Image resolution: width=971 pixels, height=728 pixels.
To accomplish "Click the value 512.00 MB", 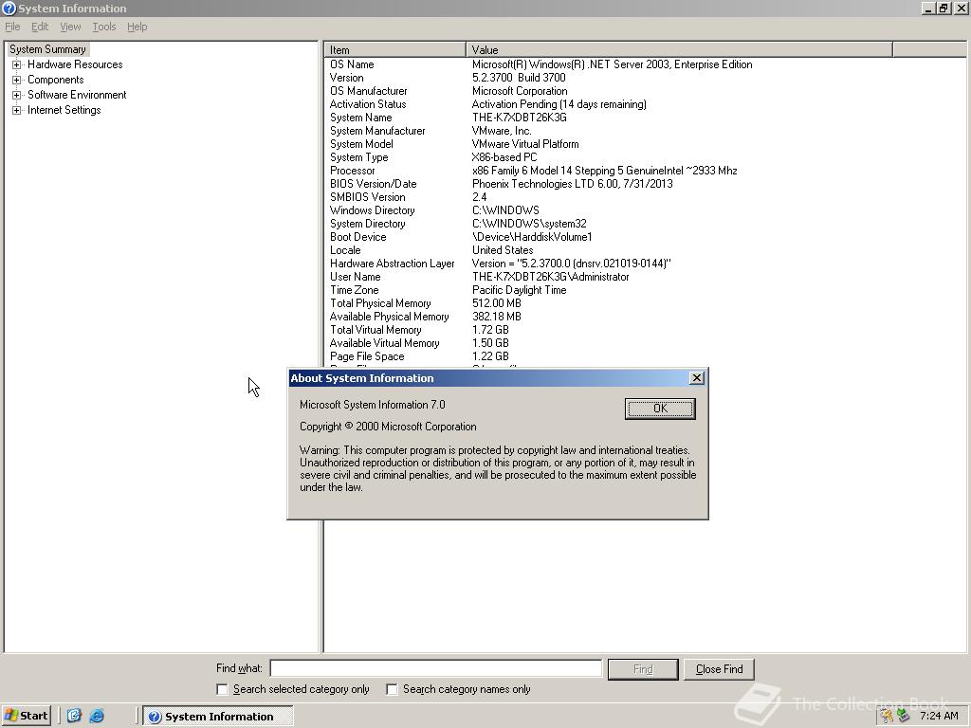I will (497, 303).
